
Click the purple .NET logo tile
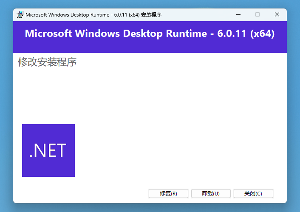pos(48,151)
